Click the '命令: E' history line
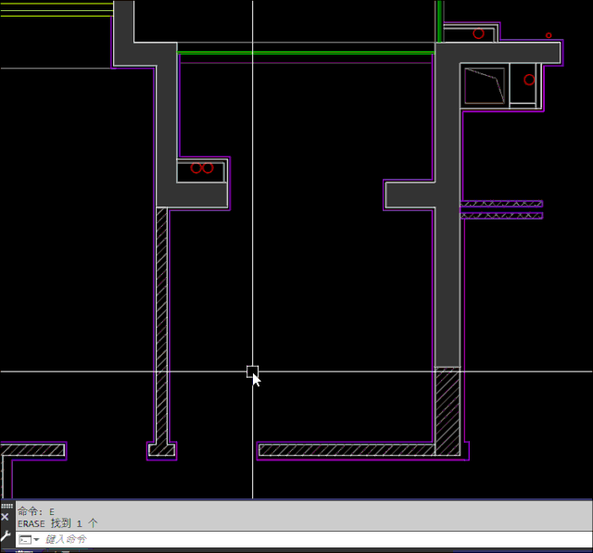This screenshot has height=553, width=593. [x=36, y=512]
